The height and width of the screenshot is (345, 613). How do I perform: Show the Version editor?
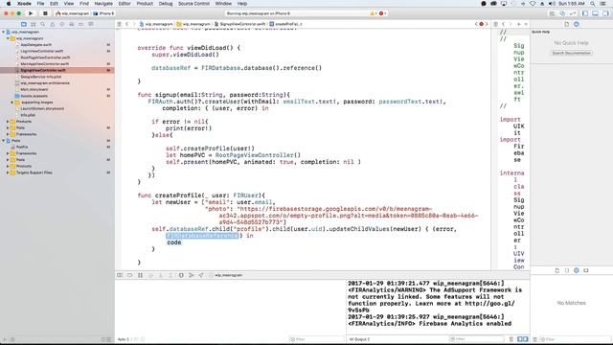(x=573, y=13)
